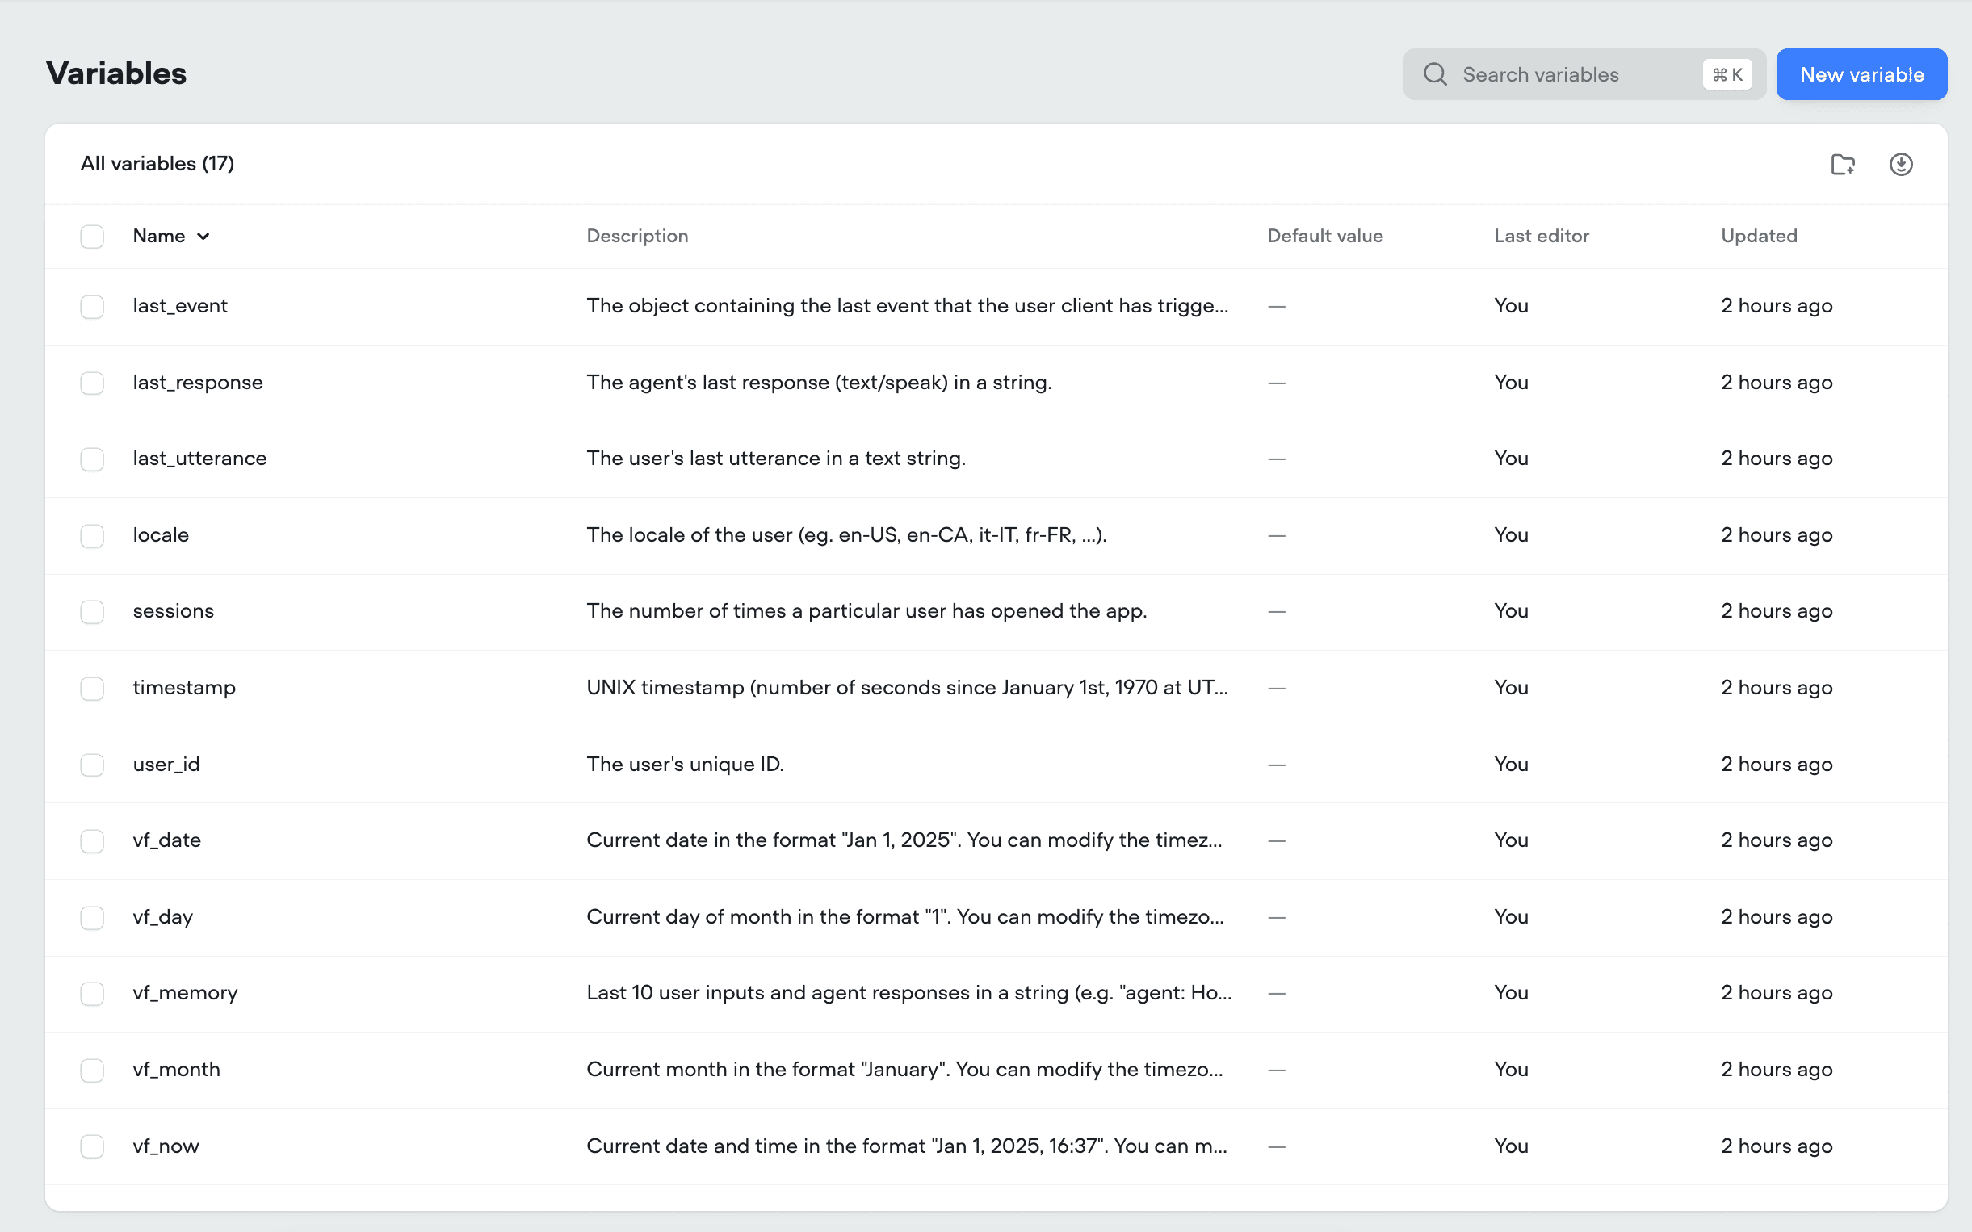Viewport: 1972px width, 1232px height.
Task: Click description 'The agent's last response'
Action: (x=819, y=382)
